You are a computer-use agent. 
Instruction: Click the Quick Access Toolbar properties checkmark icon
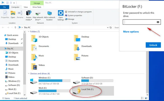[7, 3]
